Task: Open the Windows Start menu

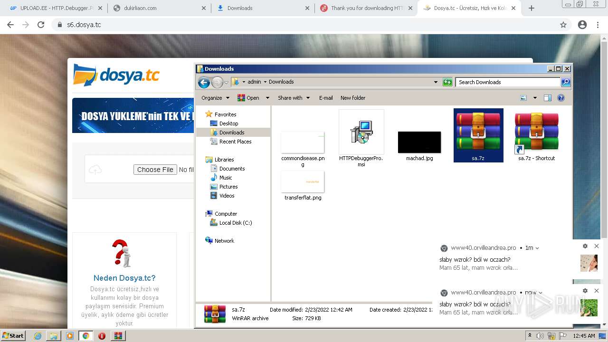Action: [13, 335]
